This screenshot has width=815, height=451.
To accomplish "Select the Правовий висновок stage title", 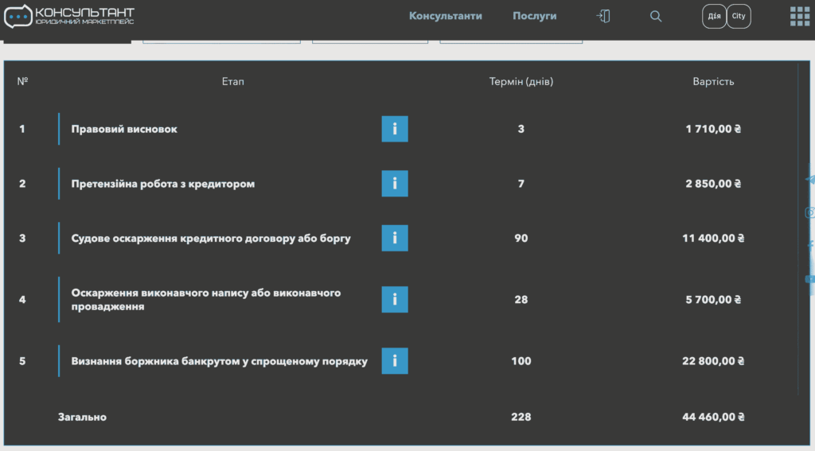I will click(x=124, y=129).
